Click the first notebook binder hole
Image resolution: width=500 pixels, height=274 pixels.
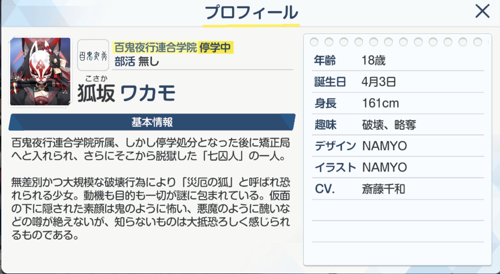coord(314,42)
